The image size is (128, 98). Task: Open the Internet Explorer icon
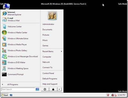[4, 14]
